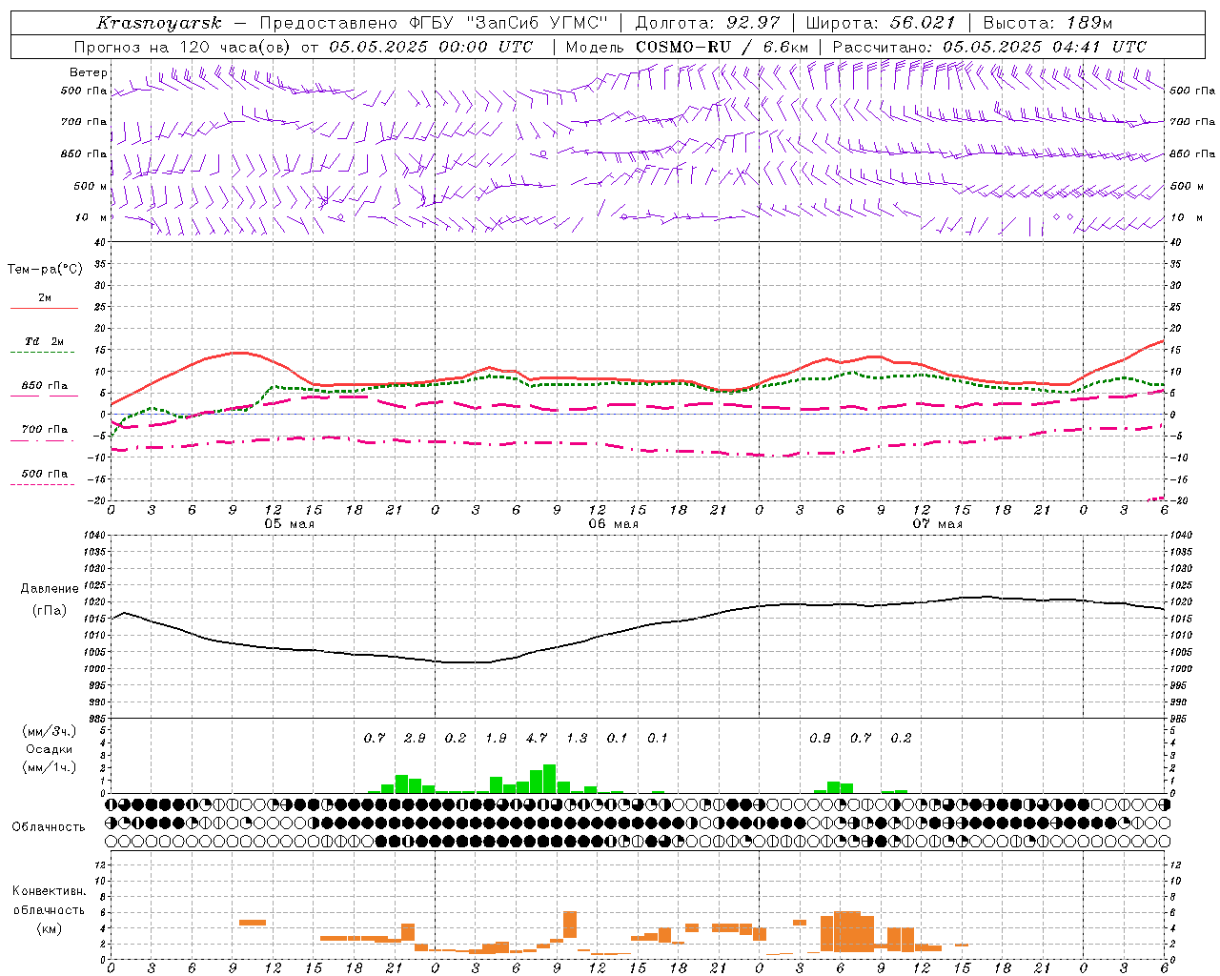
Task: Click the '(гПа)' pressure unit label
Action: [50, 611]
